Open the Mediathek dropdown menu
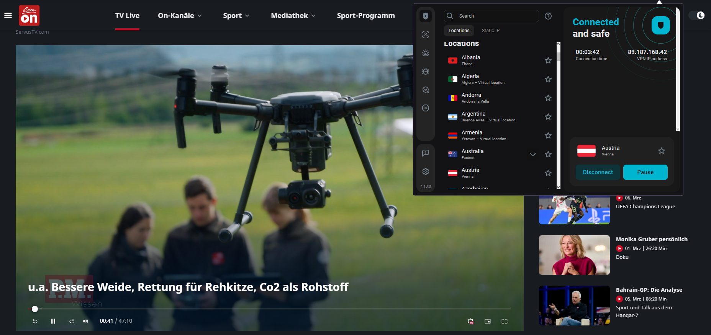The width and height of the screenshot is (711, 335). [x=293, y=16]
